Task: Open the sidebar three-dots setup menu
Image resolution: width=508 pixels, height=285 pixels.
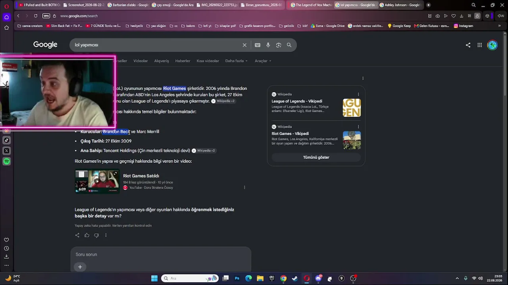Action: click(x=6, y=265)
